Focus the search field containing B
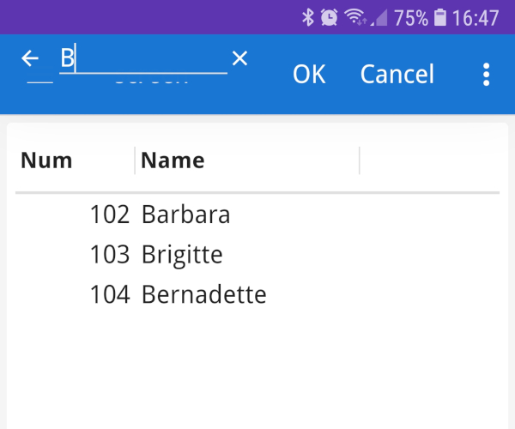The height and width of the screenshot is (429, 515). coord(143,58)
